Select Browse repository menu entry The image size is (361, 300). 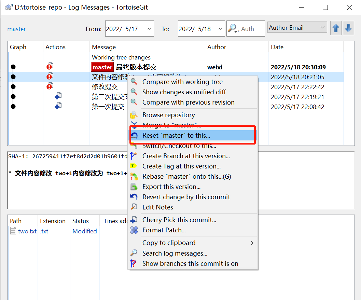click(193, 115)
